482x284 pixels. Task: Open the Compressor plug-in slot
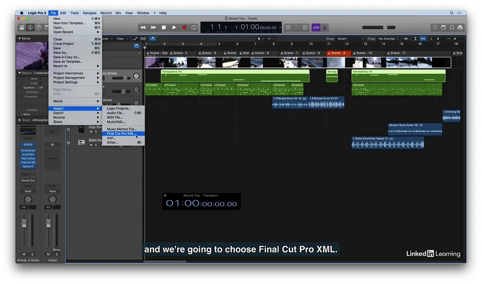coord(28,151)
